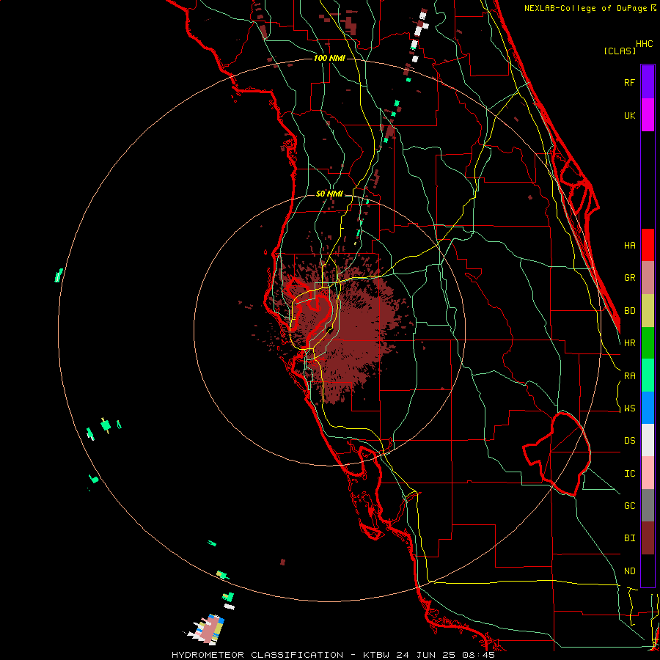Pick the white DS legend swatch
The width and height of the screenshot is (660, 660).
pos(648,440)
